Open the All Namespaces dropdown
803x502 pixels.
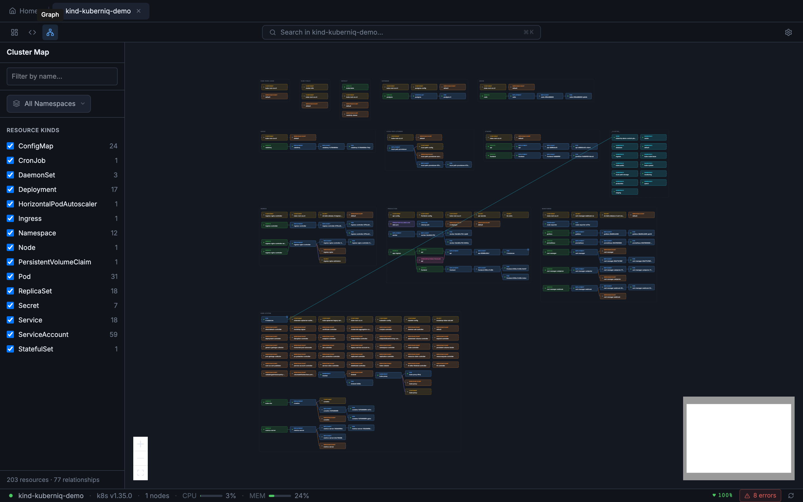tap(49, 103)
